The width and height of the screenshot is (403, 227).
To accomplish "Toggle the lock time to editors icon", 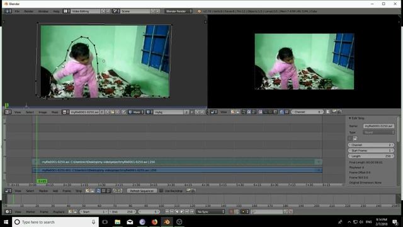I will tap(75, 212).
